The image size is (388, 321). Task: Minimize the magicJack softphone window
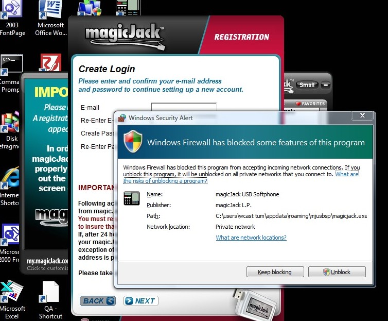click(326, 85)
